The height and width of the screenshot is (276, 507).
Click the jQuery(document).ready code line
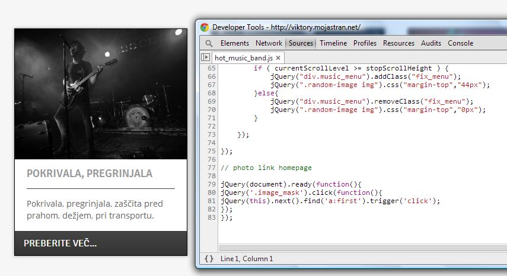coord(291,184)
